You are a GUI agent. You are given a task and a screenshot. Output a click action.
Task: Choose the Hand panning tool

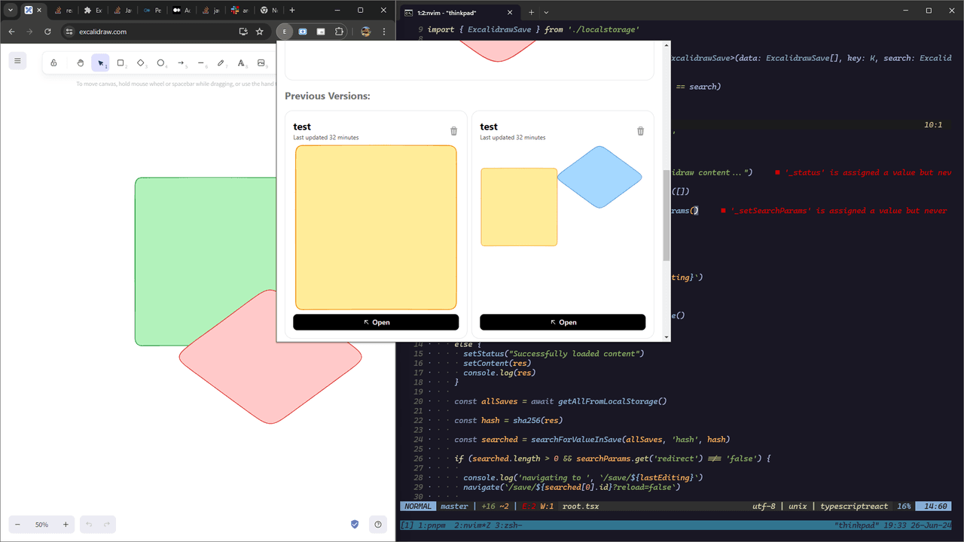point(81,63)
